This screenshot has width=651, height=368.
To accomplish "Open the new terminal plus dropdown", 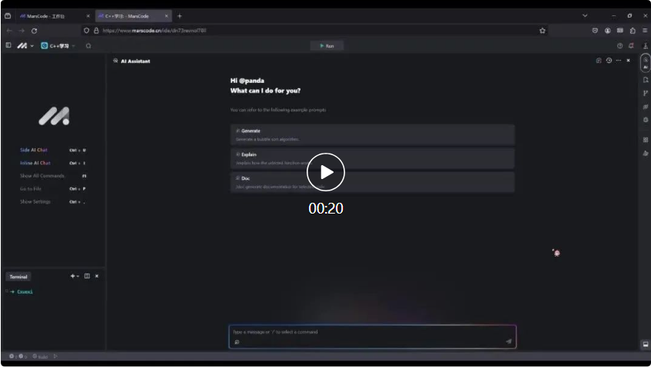I will click(x=75, y=276).
